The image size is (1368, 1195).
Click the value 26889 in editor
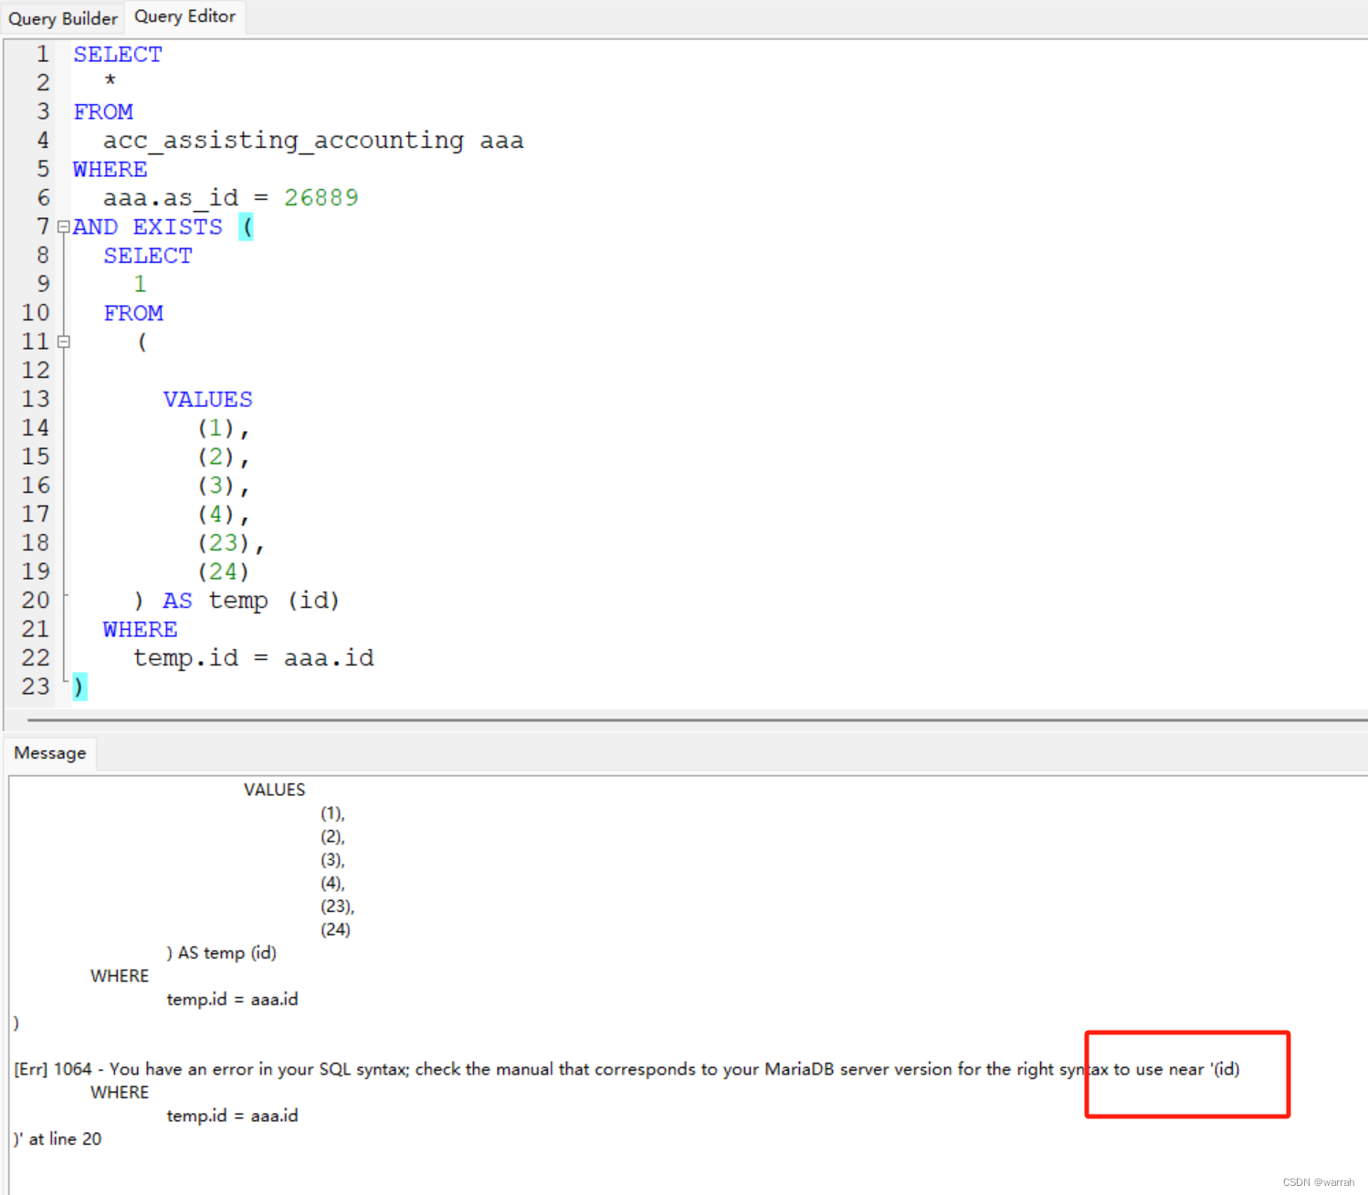(321, 198)
